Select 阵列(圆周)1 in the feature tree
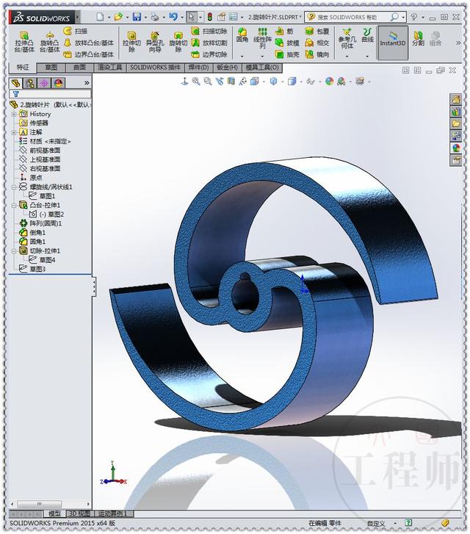 (46, 223)
